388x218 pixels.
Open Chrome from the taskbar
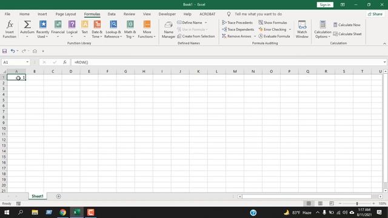point(62,213)
